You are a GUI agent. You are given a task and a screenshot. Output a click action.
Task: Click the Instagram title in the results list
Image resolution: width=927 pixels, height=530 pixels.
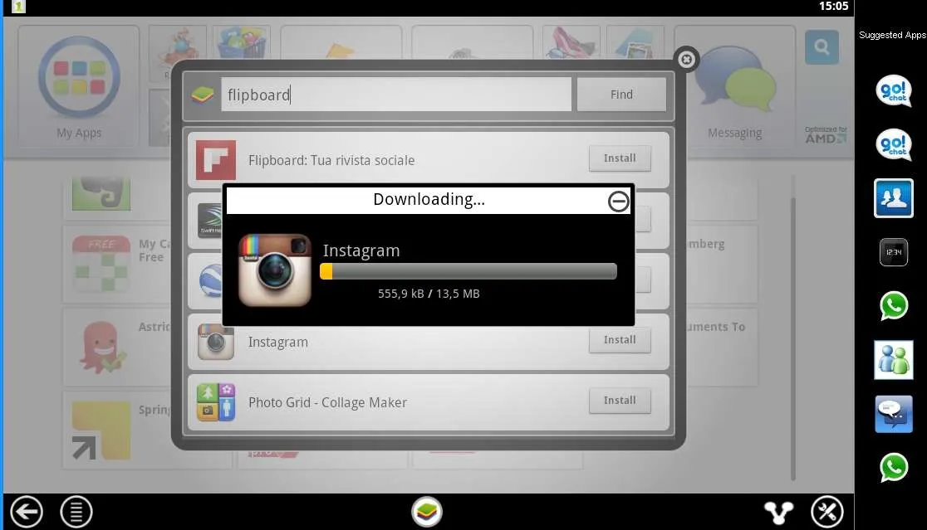[x=278, y=343]
